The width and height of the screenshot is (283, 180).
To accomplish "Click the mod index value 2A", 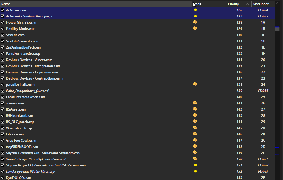I will (x=263, y=128).
